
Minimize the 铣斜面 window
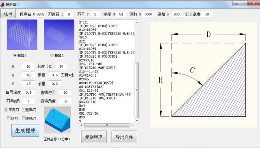(236, 4)
